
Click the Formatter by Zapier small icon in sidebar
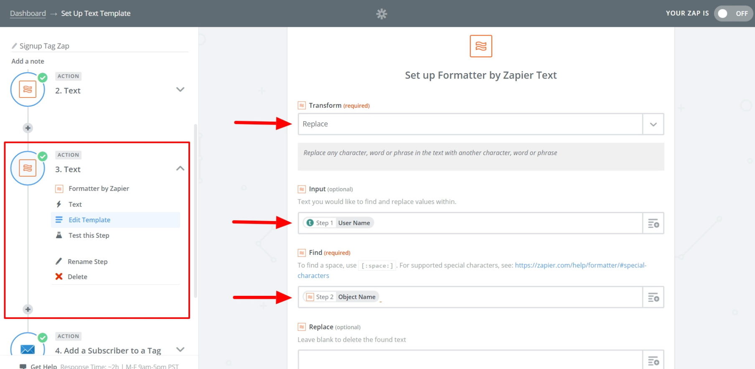pos(59,189)
